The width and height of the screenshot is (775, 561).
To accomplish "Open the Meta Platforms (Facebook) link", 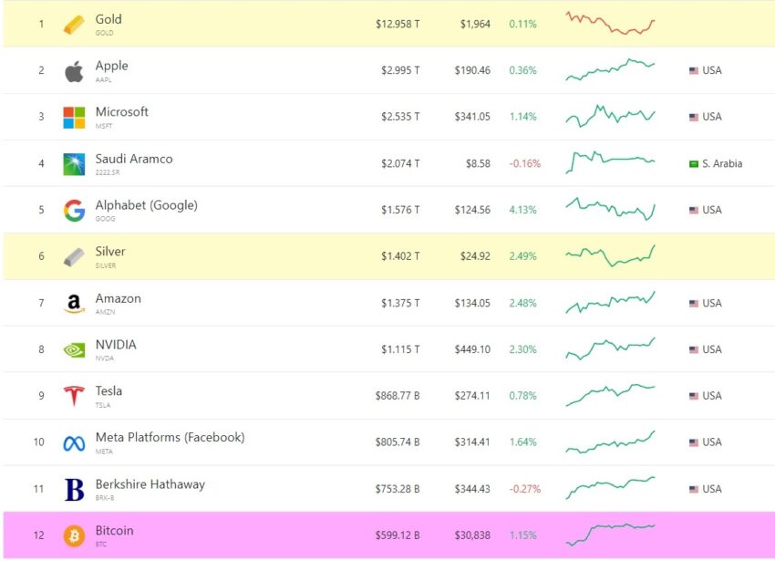I will point(170,437).
